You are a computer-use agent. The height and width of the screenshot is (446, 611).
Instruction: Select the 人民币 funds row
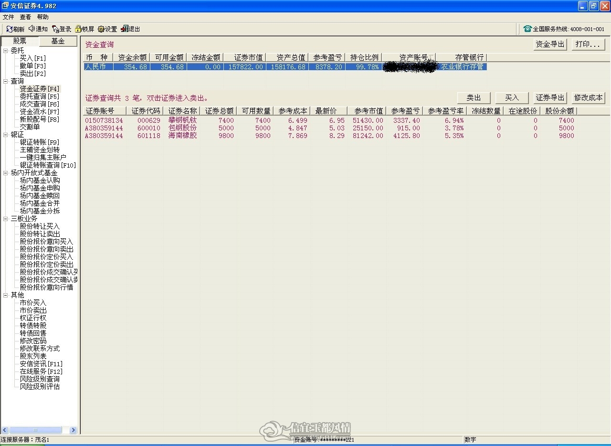[285, 67]
